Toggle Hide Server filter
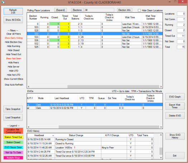188x163 pixels. click(x=14, y=67)
